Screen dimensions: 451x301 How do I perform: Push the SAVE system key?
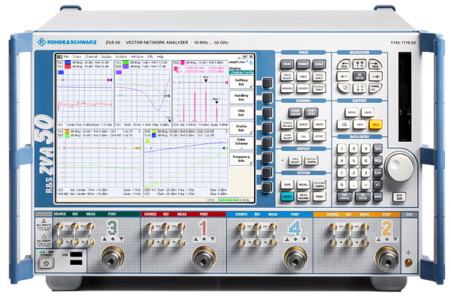coord(287,185)
